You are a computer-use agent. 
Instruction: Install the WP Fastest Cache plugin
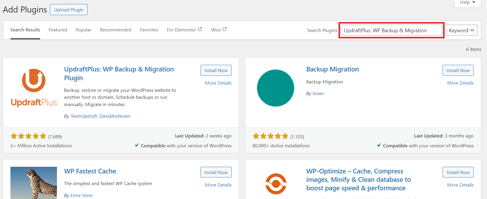(x=216, y=172)
